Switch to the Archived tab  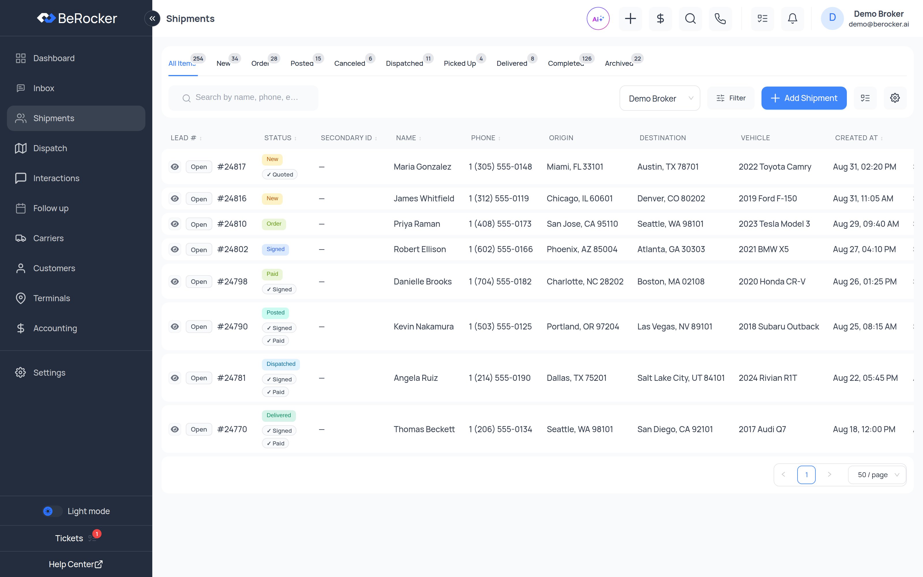(x=619, y=63)
